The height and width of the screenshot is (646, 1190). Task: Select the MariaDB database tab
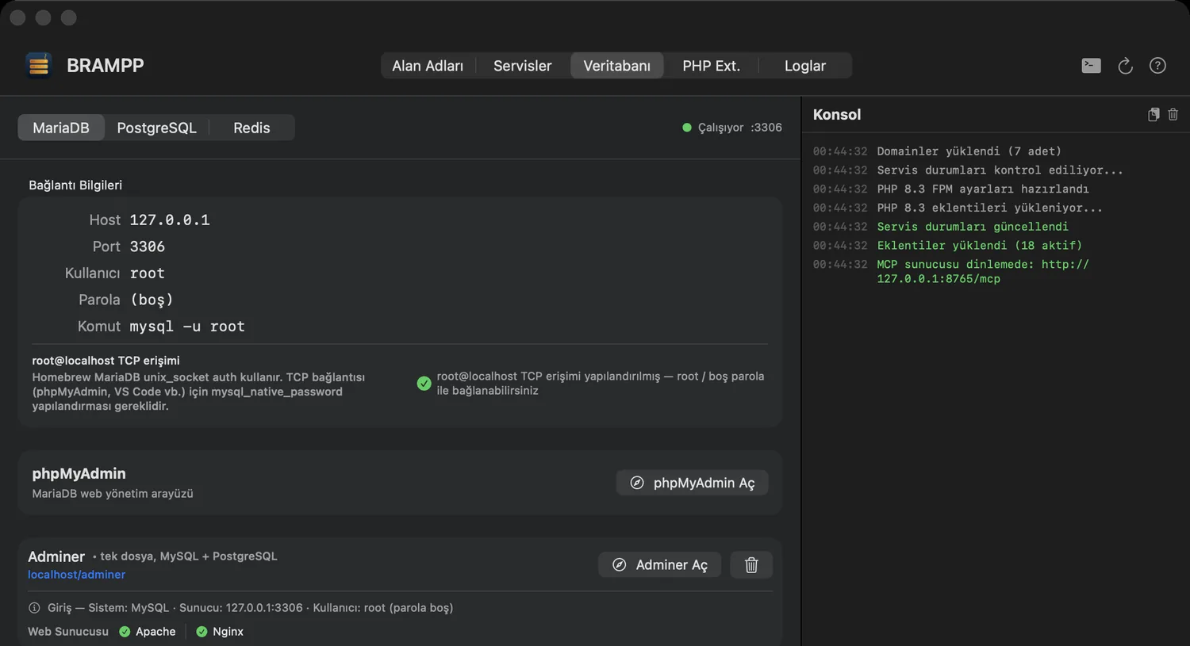61,128
